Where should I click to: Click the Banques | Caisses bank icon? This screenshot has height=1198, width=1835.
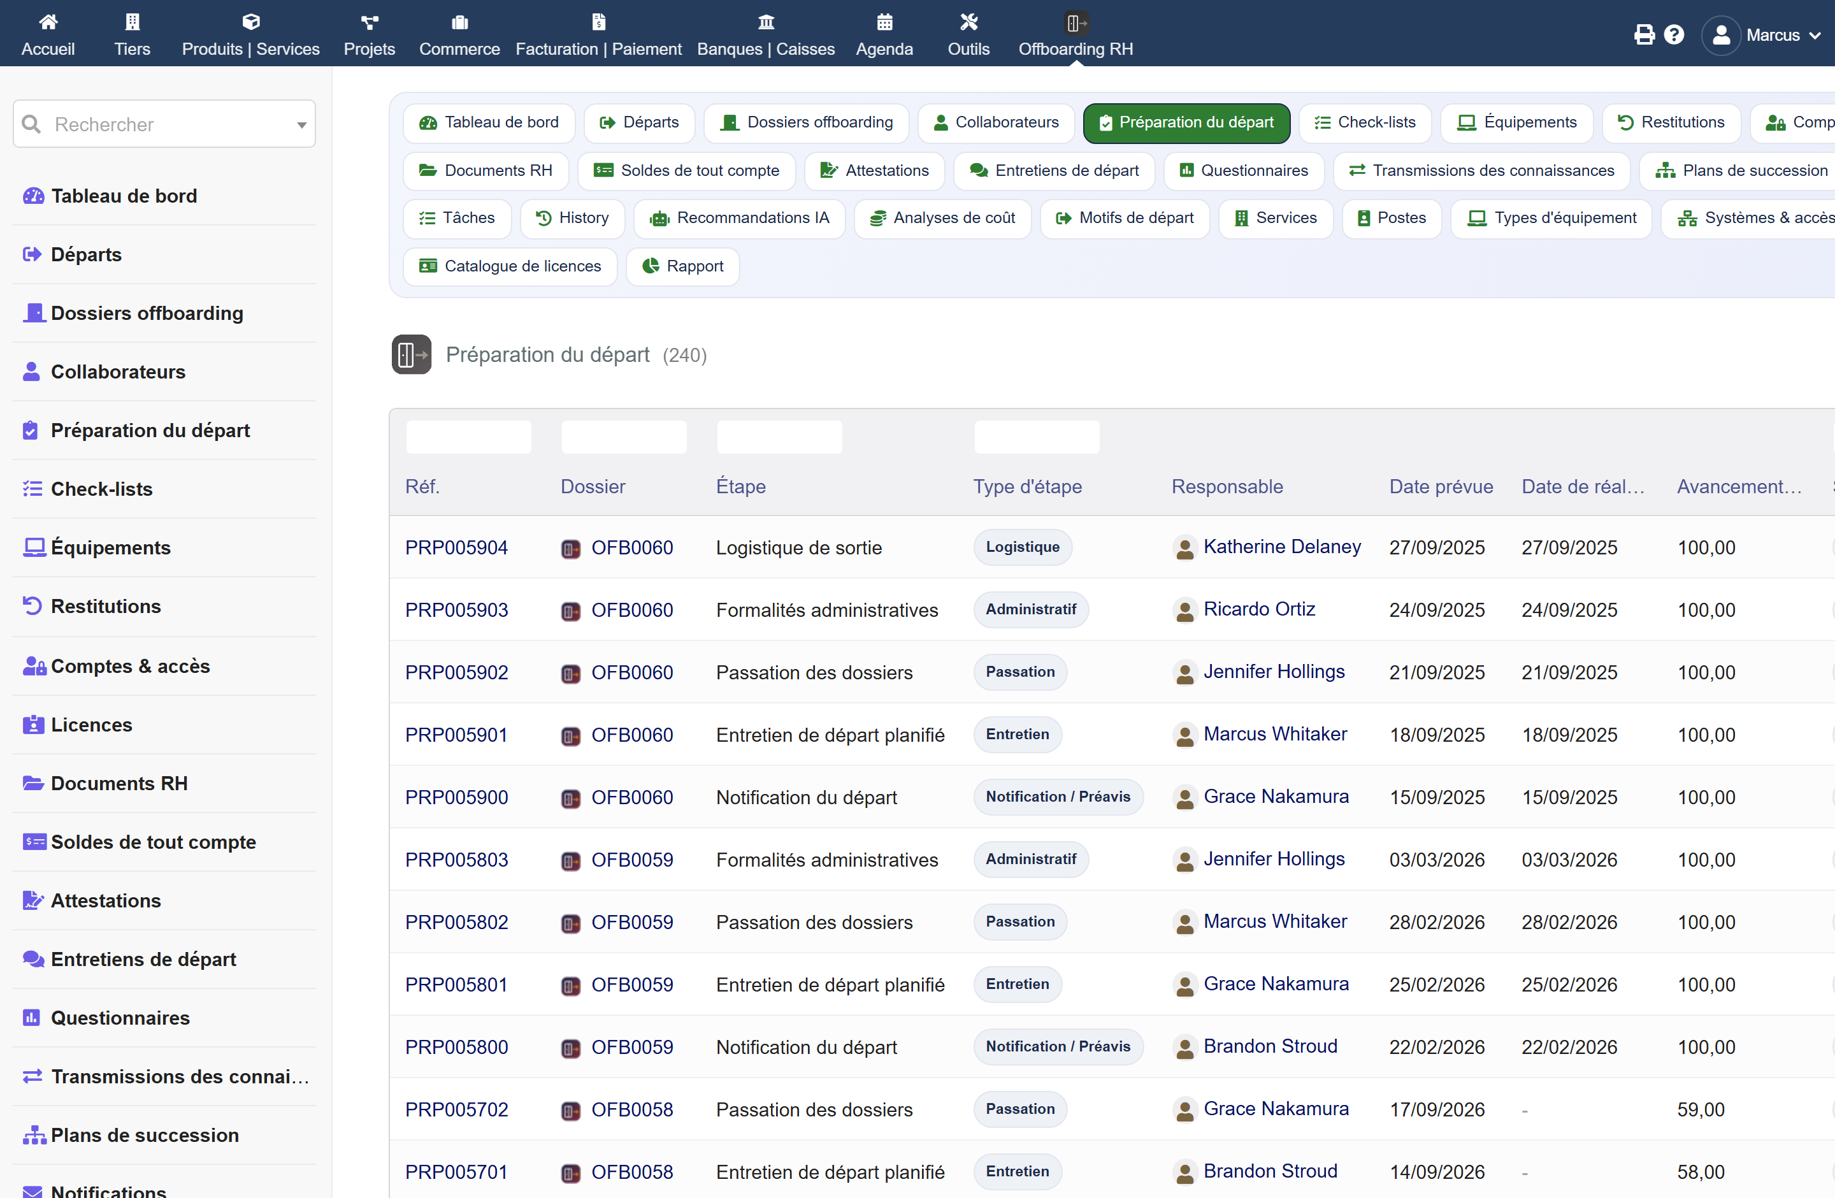[x=766, y=22]
